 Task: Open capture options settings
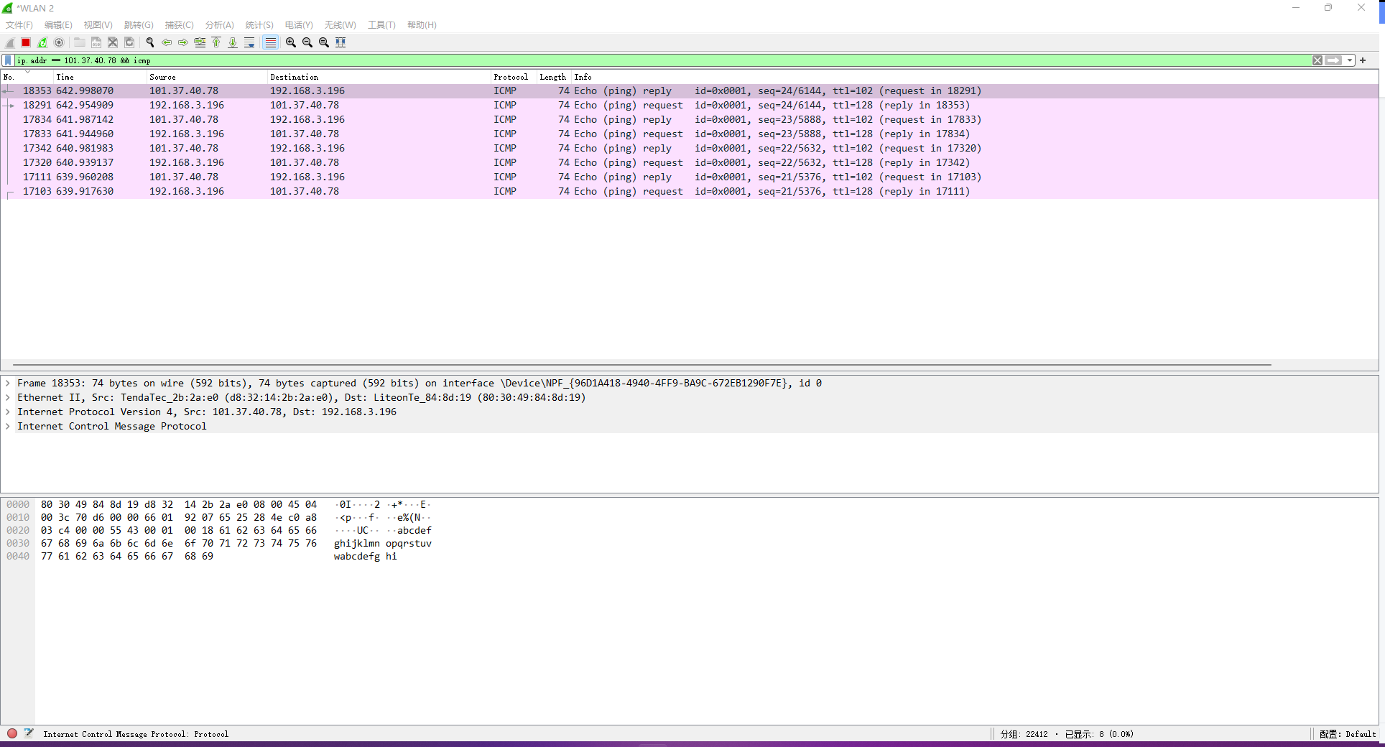(x=59, y=42)
